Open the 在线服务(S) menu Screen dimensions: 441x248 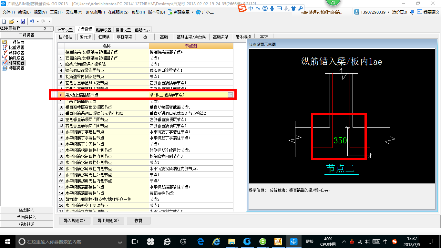pos(118,12)
